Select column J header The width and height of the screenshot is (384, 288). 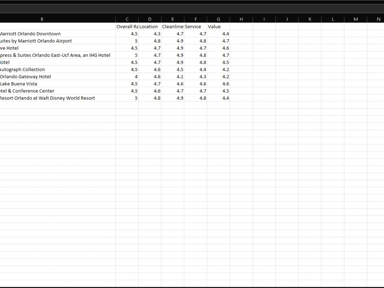287,19
